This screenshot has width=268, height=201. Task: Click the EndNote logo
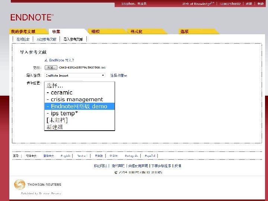point(32,17)
